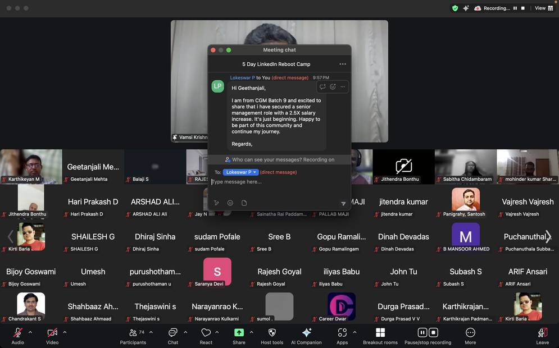Select Rajesh Goyal tile
This screenshot has height=348, width=559.
click(x=280, y=272)
